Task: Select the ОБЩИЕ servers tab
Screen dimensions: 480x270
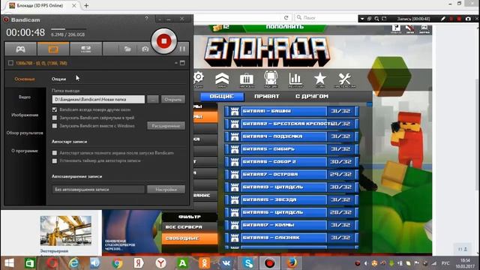Action: click(x=222, y=97)
